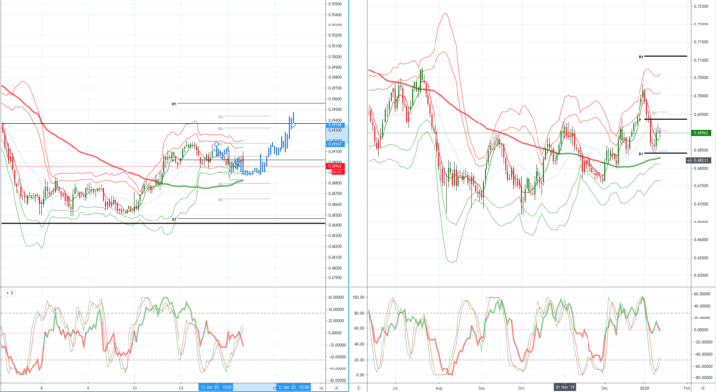Select the R1 resistance line on right chart
Screen dimensions: 716x392
click(x=665, y=56)
